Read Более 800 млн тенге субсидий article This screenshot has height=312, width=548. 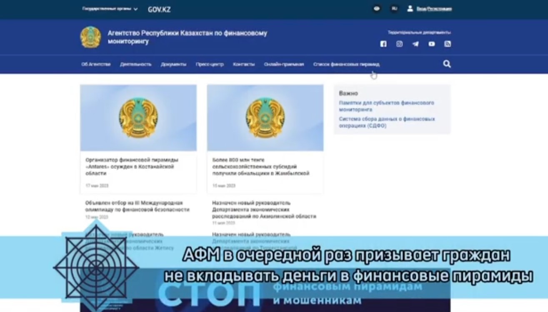pos(260,166)
